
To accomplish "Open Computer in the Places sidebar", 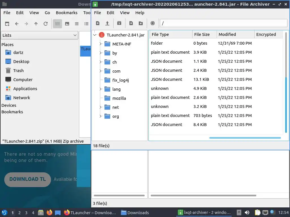I will (19, 80).
